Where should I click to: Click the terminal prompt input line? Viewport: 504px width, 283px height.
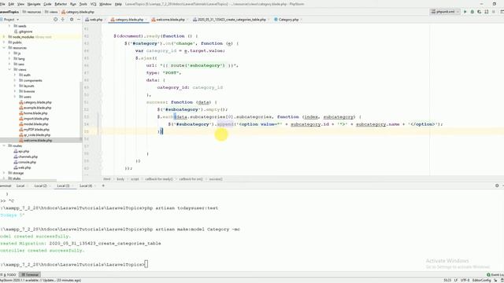(74, 264)
